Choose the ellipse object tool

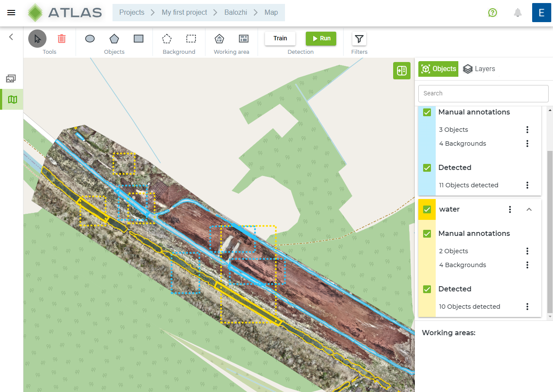pos(90,39)
